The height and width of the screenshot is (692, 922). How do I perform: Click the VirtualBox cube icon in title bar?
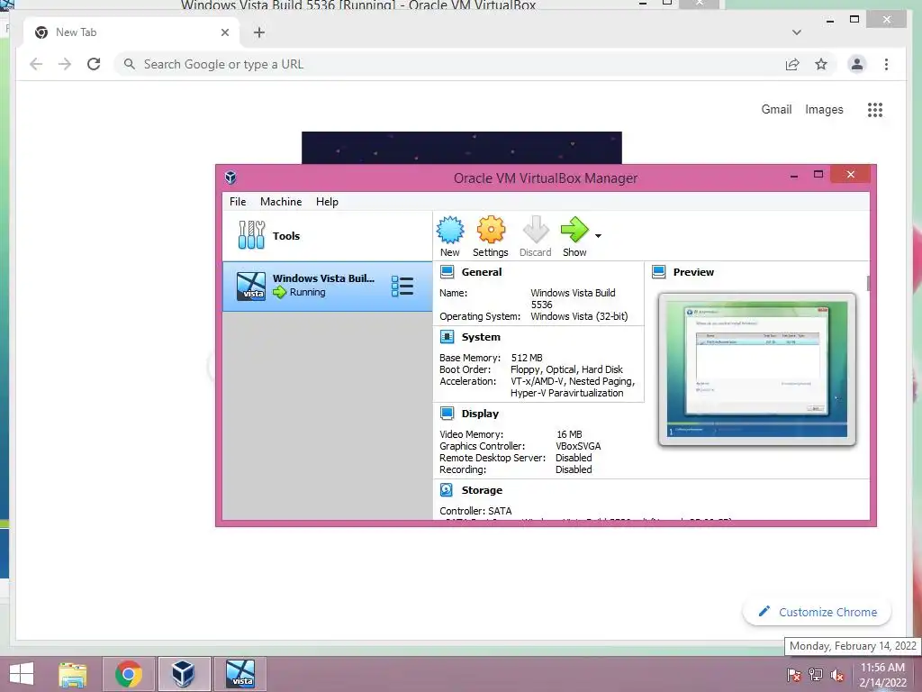[230, 178]
